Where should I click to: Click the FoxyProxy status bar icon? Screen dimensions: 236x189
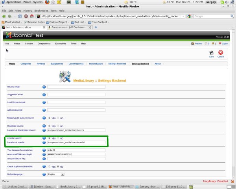pos(232,181)
